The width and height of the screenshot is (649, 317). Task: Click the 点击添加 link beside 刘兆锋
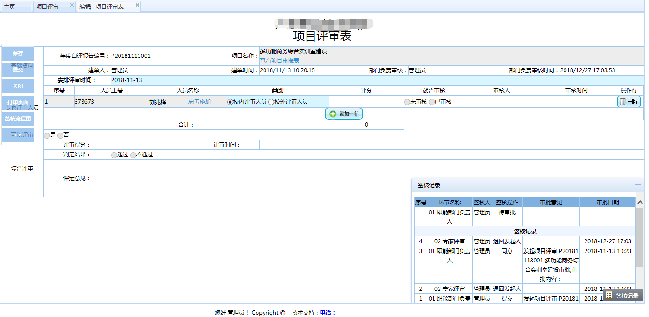[200, 101]
